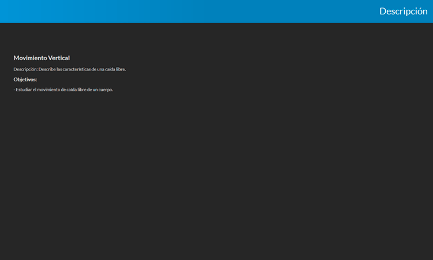Click the word 'Vertical' in the heading
This screenshot has width=433, height=260.
(59, 58)
